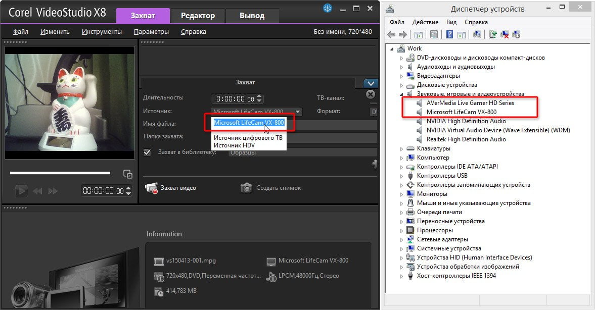
Task: Click the cat figurine preview image
Action: (70, 102)
